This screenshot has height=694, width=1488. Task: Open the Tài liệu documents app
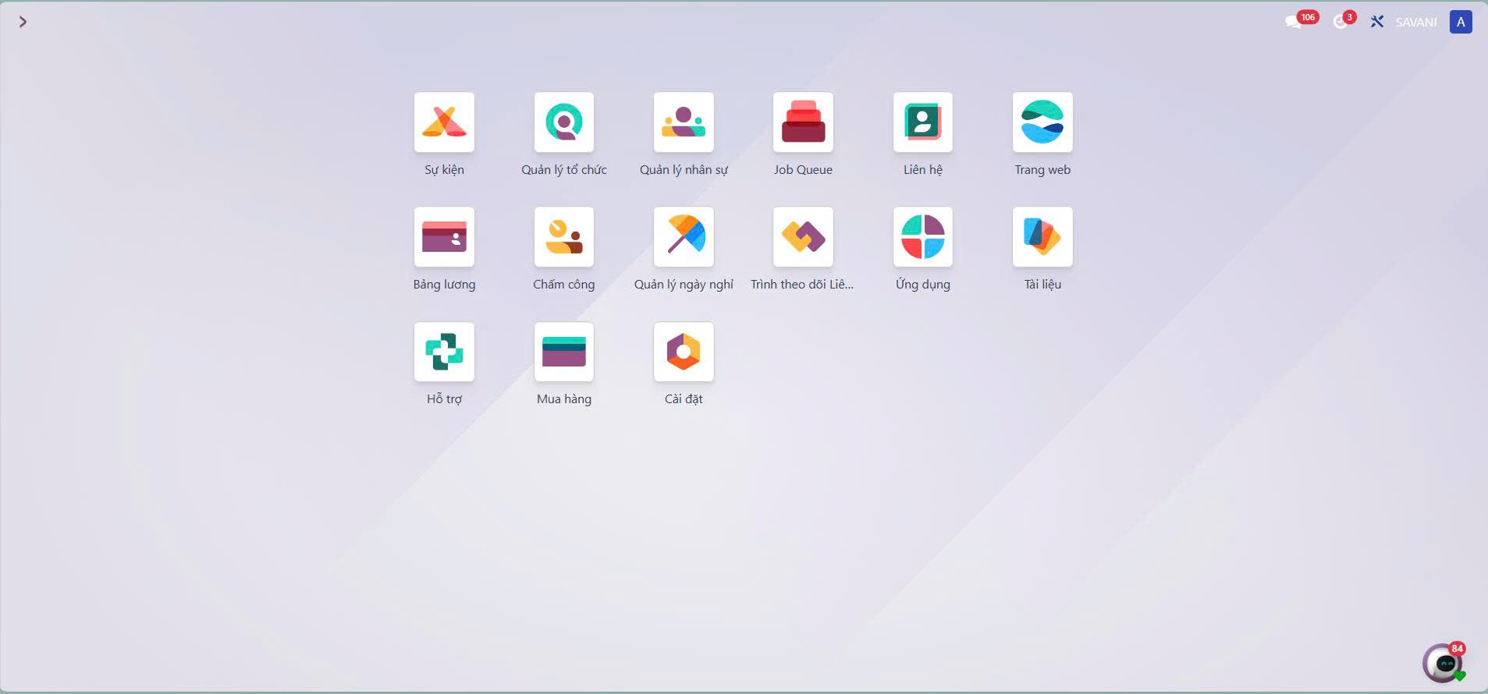click(x=1042, y=237)
